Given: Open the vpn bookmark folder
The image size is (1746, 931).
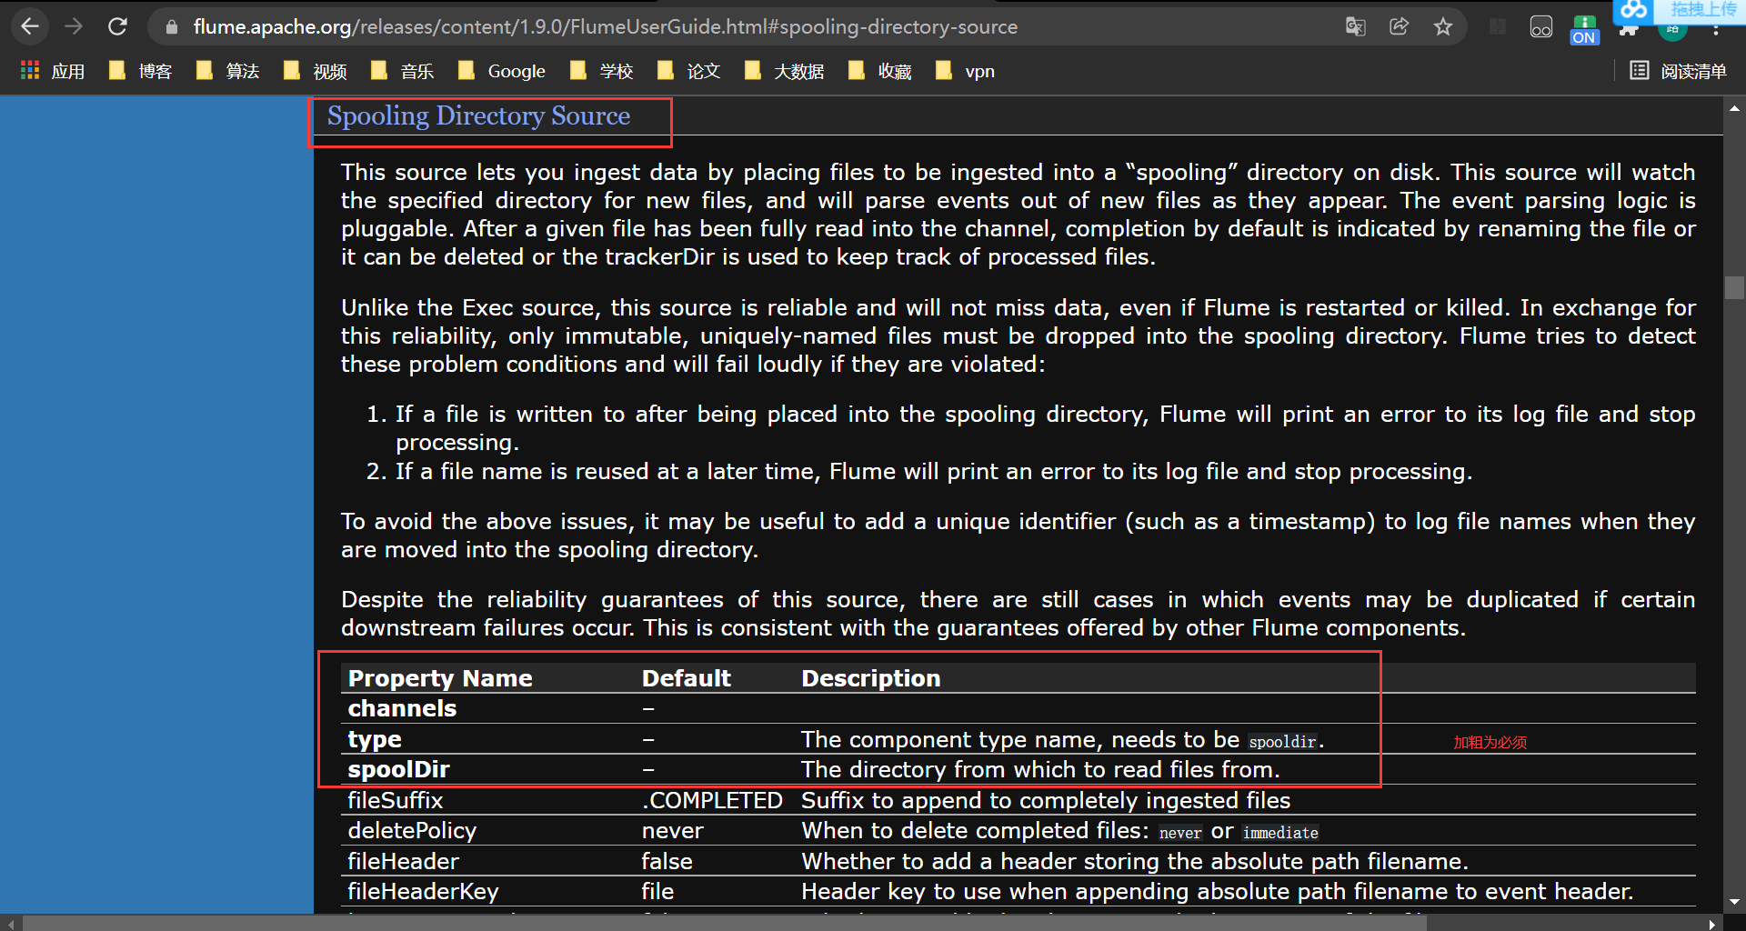Looking at the screenshot, I should pos(965,71).
